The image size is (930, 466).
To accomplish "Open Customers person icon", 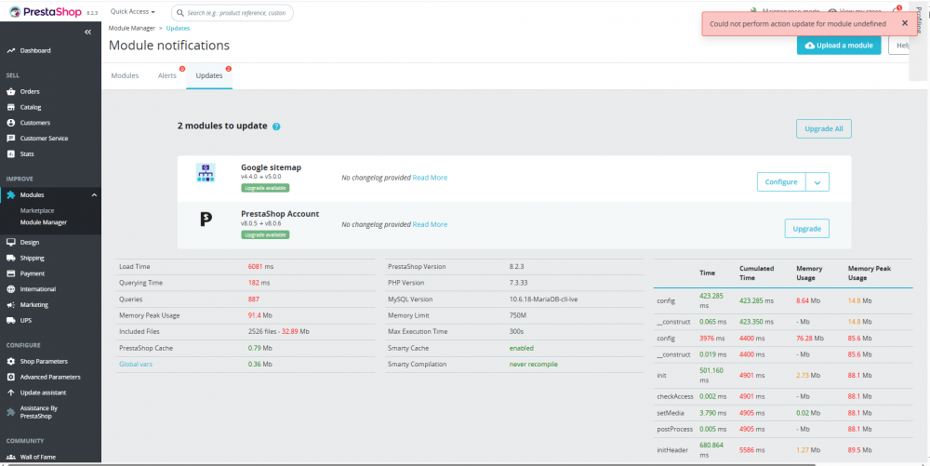I will pyautogui.click(x=10, y=123).
